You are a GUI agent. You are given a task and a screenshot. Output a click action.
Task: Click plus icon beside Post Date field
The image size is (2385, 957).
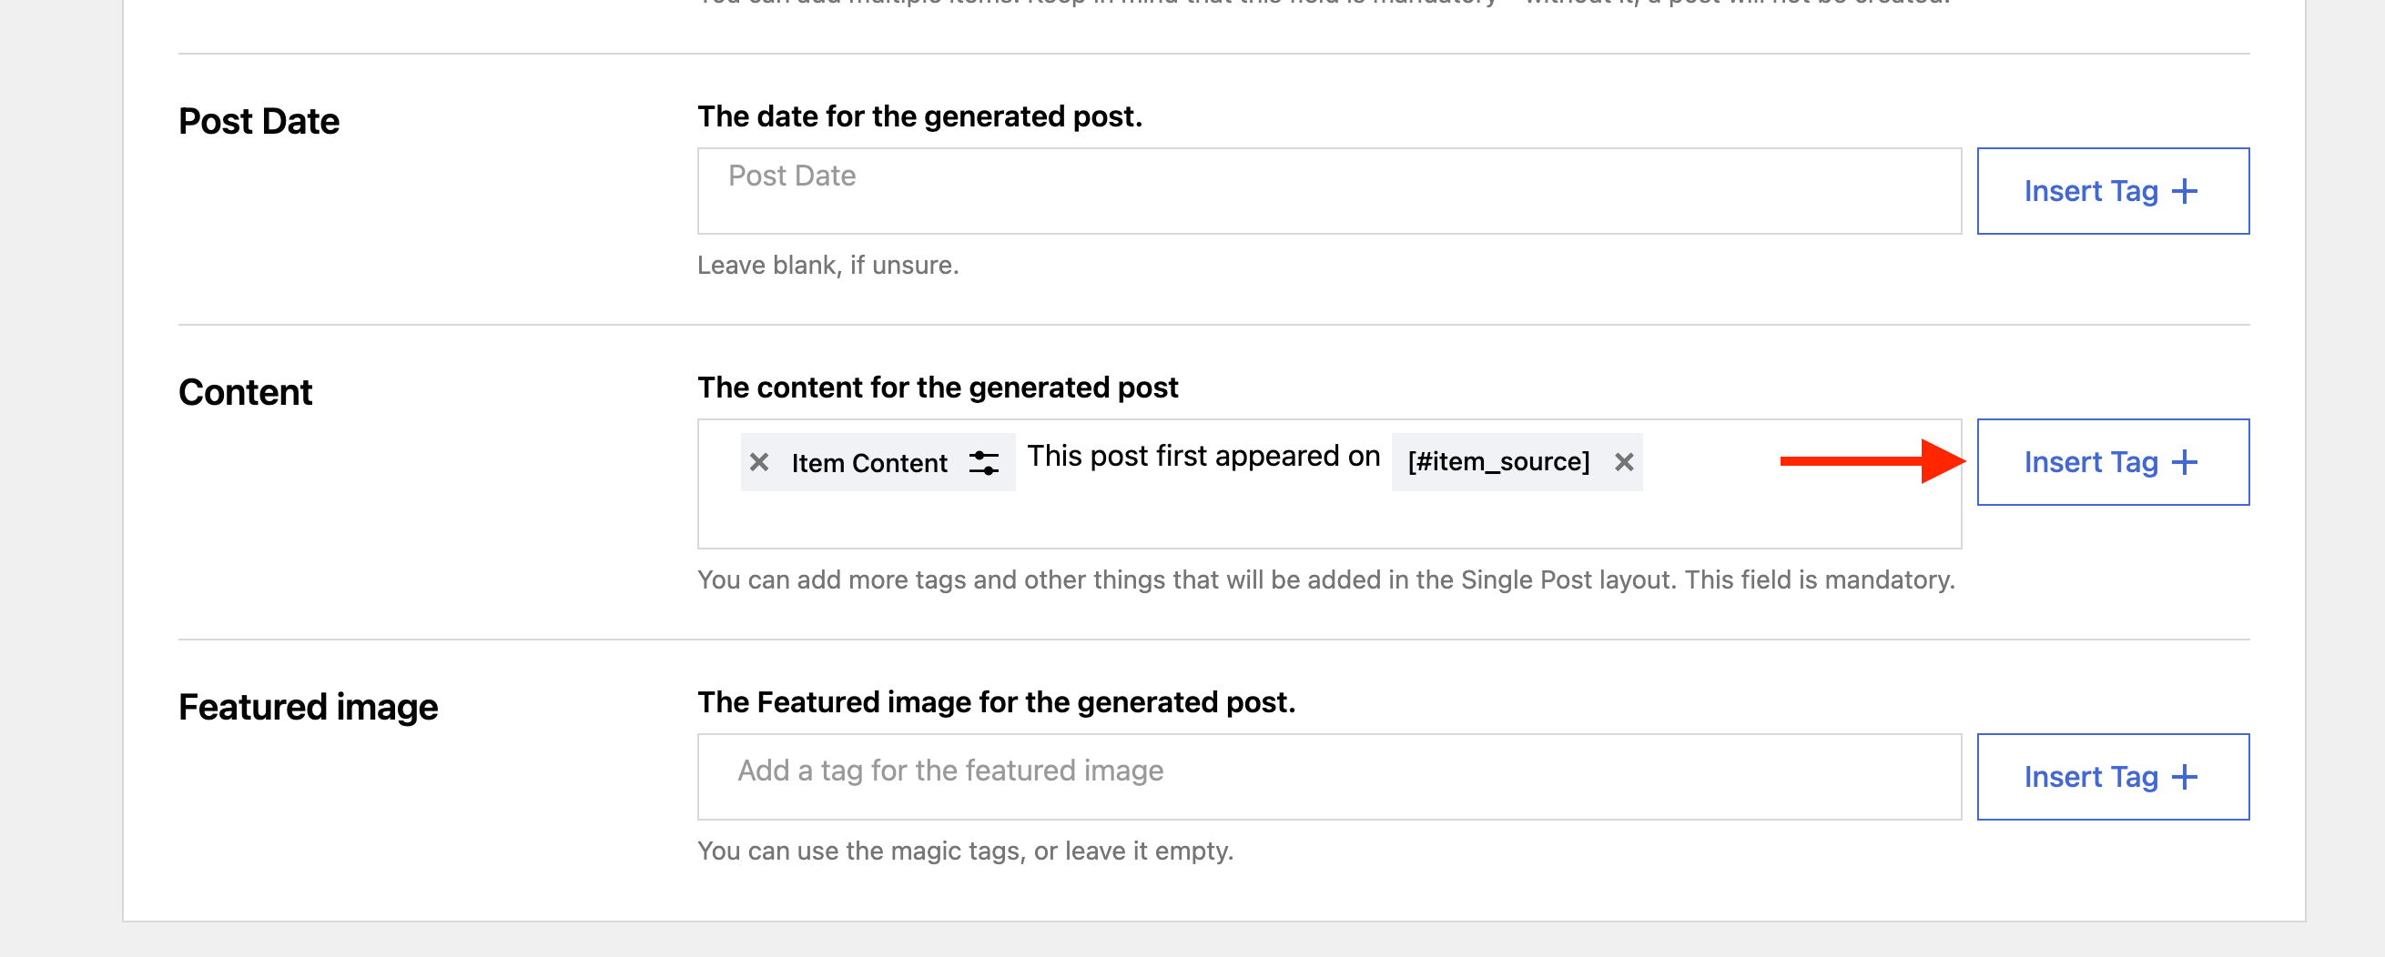pos(2184,192)
